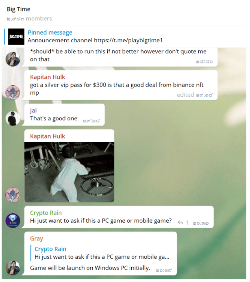Click the Gray sender name
Screen dimensions: 250x282
point(37,239)
